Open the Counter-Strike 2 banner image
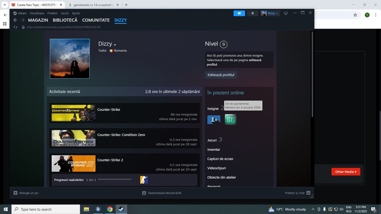 coord(74,163)
